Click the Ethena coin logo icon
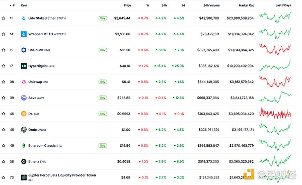302x185 pixels. click(x=24, y=161)
